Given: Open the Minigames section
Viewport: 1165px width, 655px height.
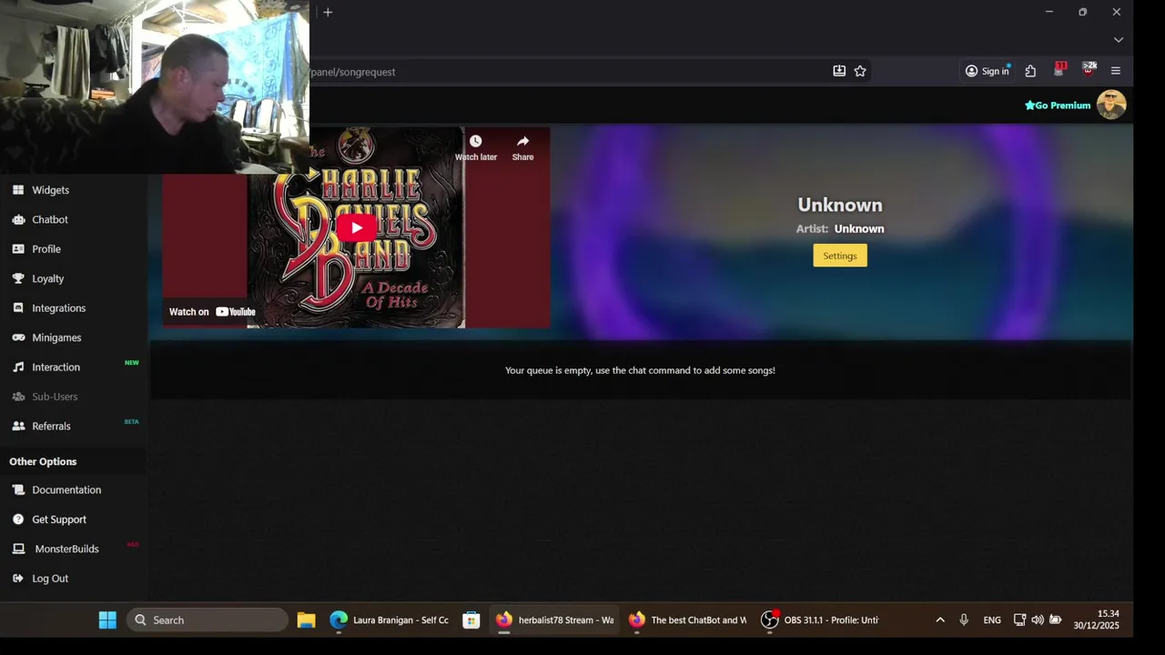Looking at the screenshot, I should pyautogui.click(x=56, y=338).
